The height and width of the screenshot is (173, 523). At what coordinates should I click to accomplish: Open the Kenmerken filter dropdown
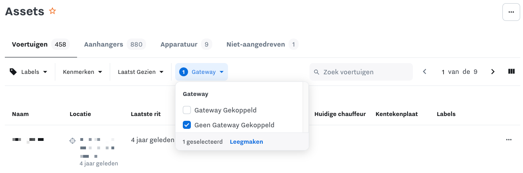click(x=82, y=72)
